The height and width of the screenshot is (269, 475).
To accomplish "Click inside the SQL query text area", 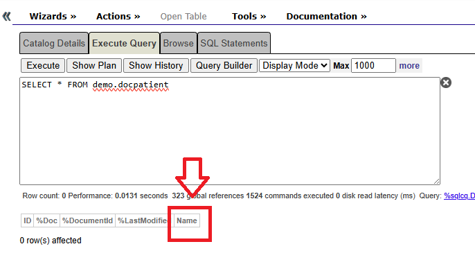I will (x=230, y=131).
